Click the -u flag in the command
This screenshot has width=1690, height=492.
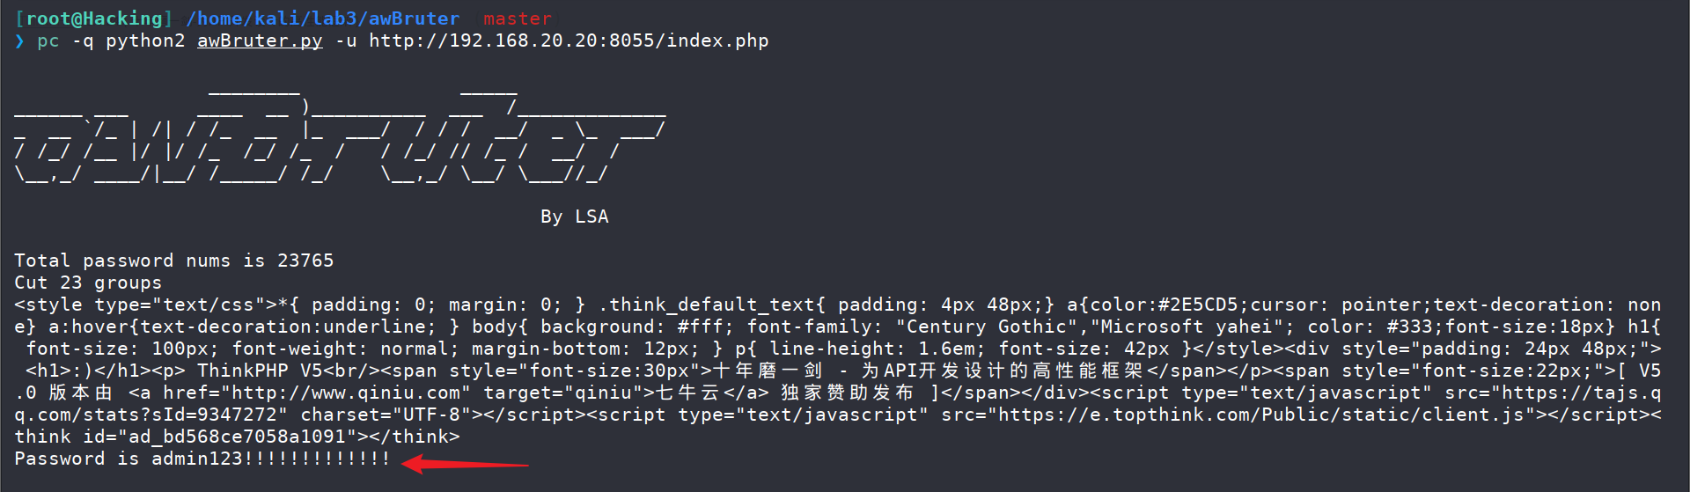tap(346, 40)
